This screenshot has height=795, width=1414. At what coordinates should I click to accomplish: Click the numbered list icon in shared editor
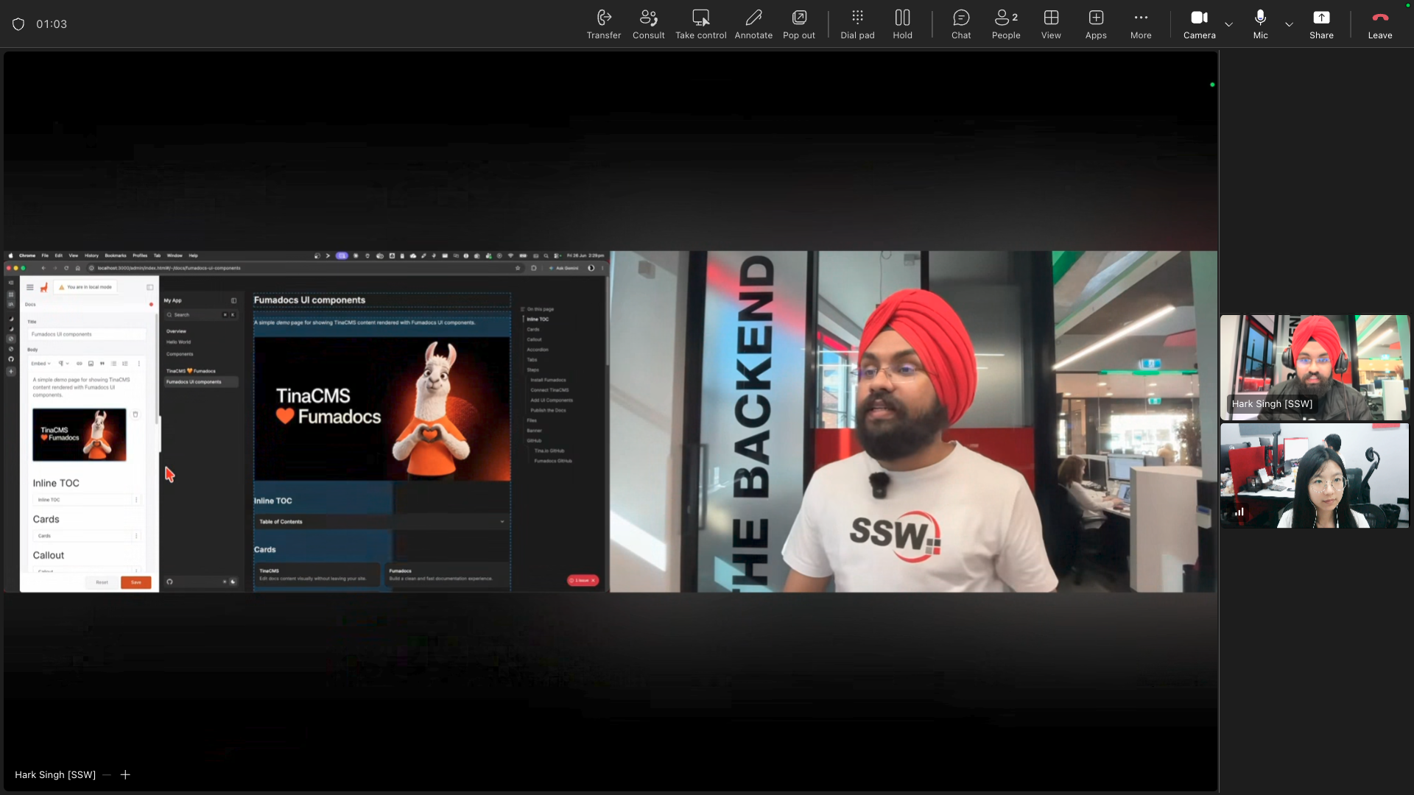click(124, 364)
